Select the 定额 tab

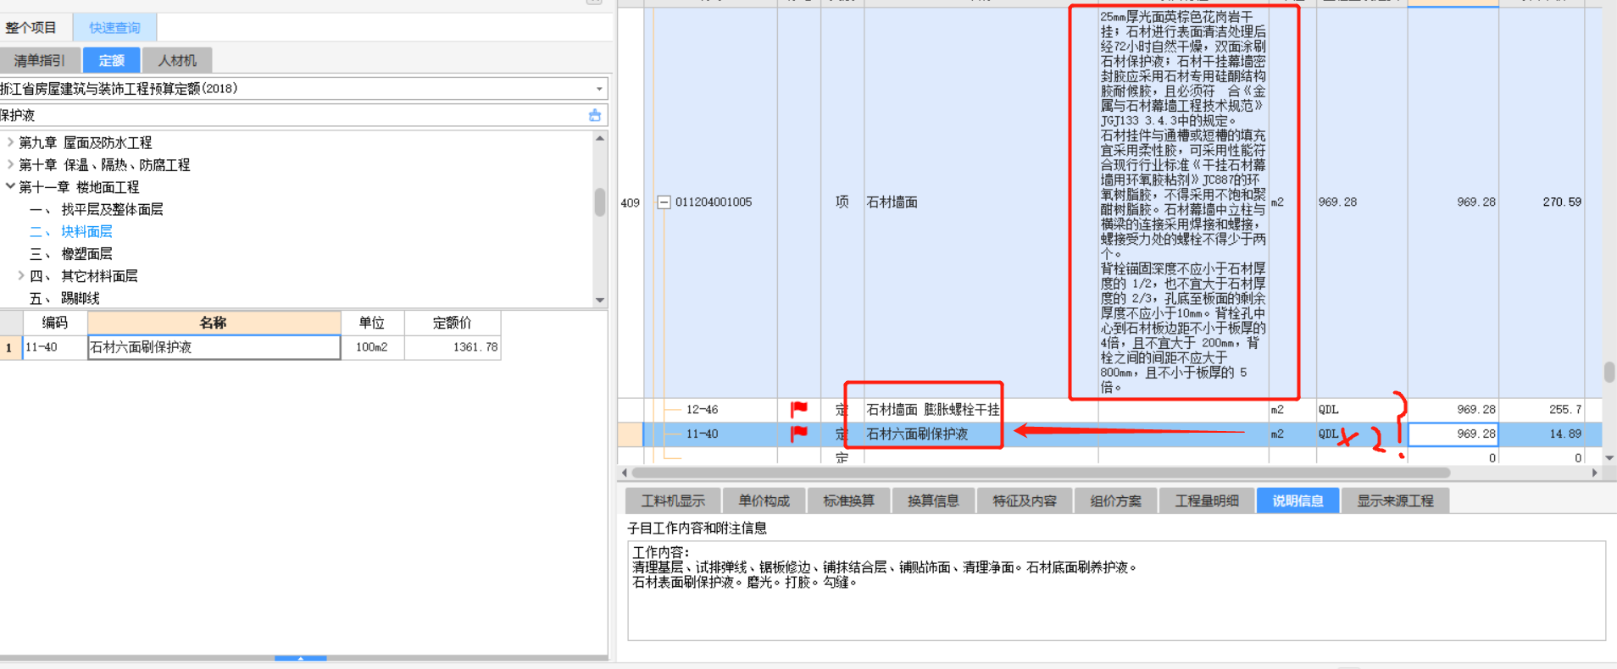111,60
